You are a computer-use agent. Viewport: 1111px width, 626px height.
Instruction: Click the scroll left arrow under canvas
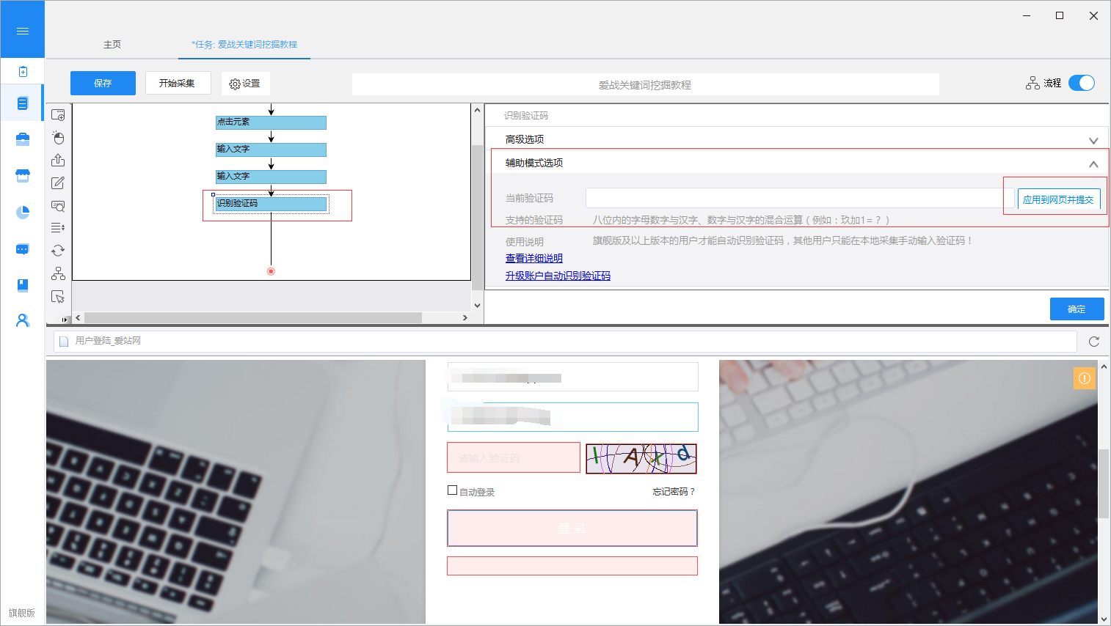[78, 318]
